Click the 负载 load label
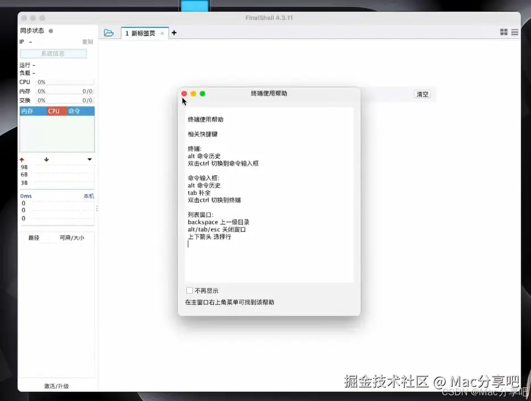Image resolution: width=531 pixels, height=401 pixels. click(x=24, y=73)
